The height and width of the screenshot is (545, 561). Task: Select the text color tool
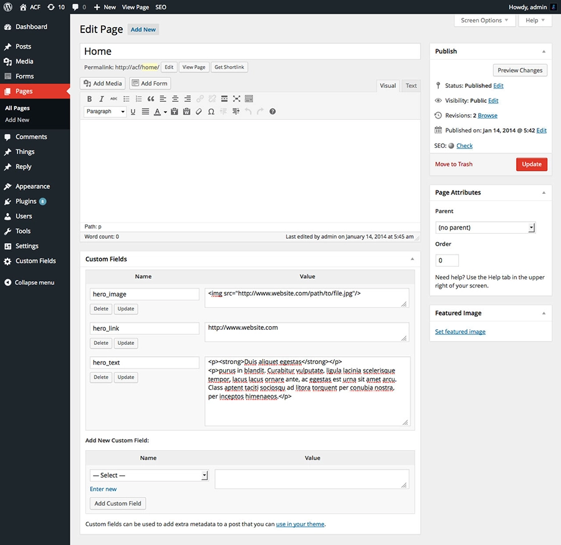[x=156, y=112]
